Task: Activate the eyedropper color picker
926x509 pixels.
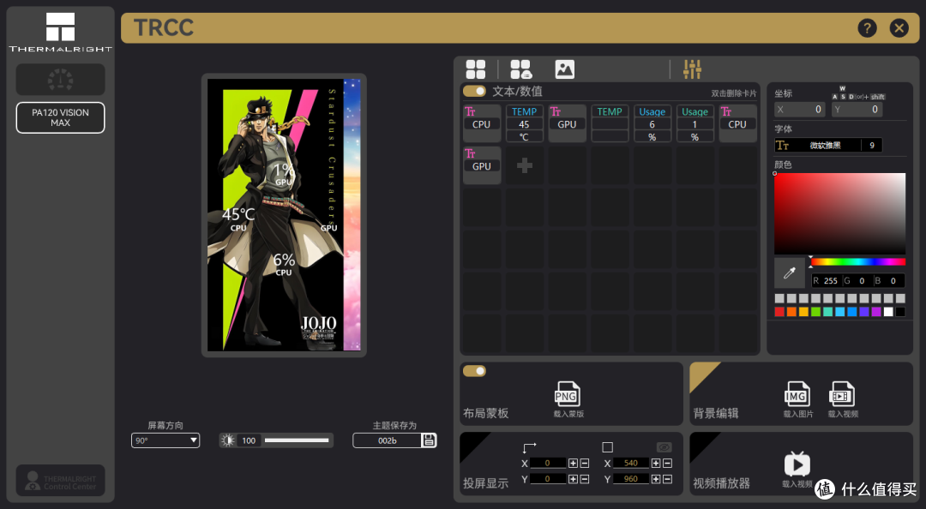Action: 790,272
